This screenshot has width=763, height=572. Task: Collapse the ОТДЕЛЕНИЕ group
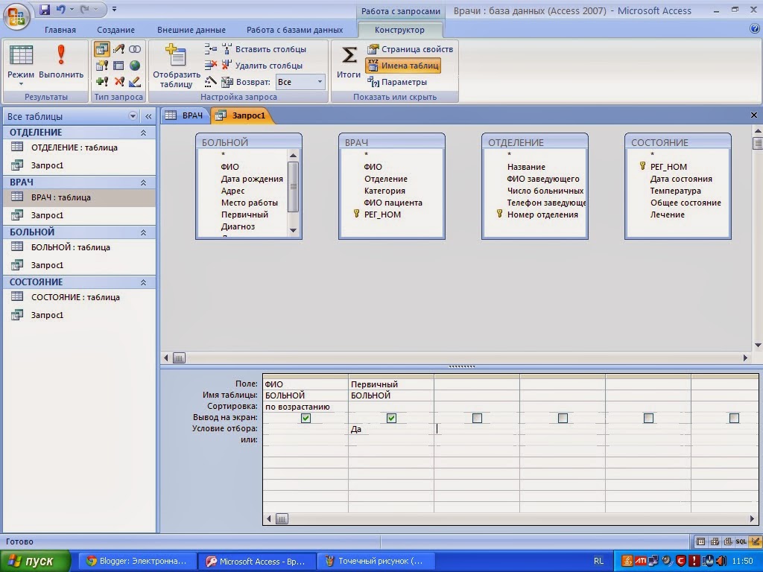[143, 133]
